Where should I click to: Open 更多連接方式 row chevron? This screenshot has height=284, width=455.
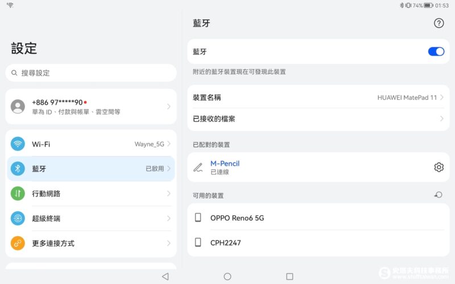tap(168, 243)
